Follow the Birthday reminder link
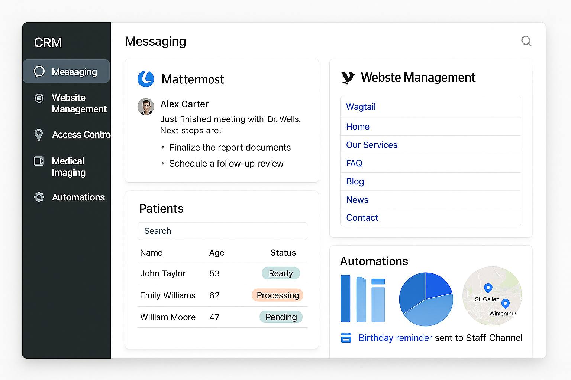The height and width of the screenshot is (380, 571). (395, 338)
